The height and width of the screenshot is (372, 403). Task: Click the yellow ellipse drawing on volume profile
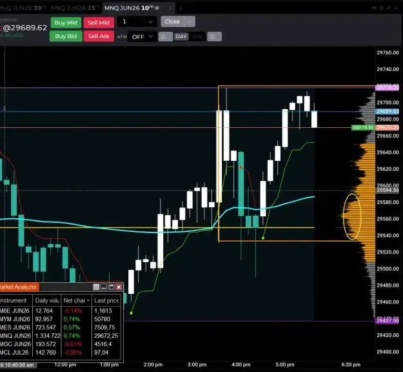coord(352,216)
